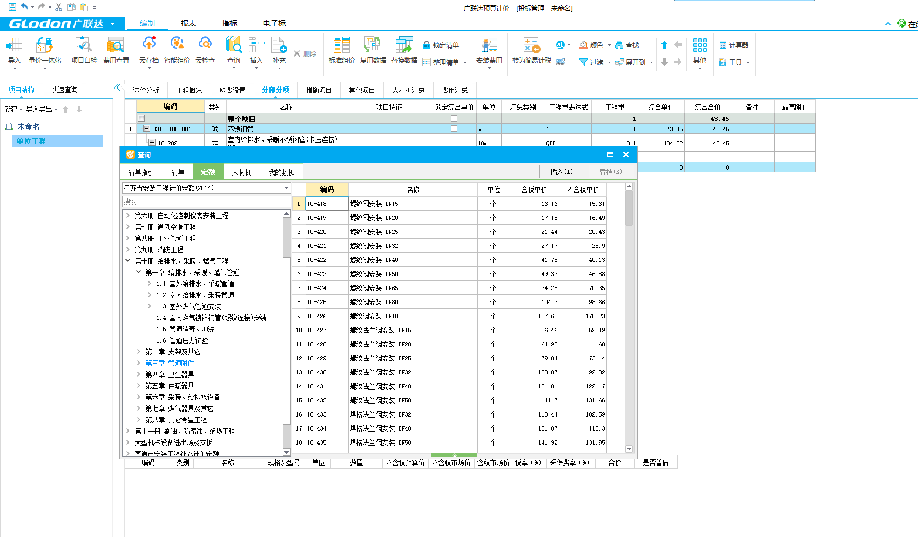Image resolution: width=918 pixels, height=537 pixels.
Task: Select 第三章 管道附件 tree node
Action: [x=170, y=363]
